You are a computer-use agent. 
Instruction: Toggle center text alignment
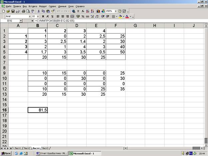[x=63, y=16]
